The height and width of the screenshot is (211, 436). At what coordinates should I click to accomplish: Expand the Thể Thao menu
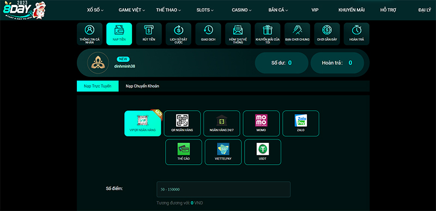click(x=168, y=10)
